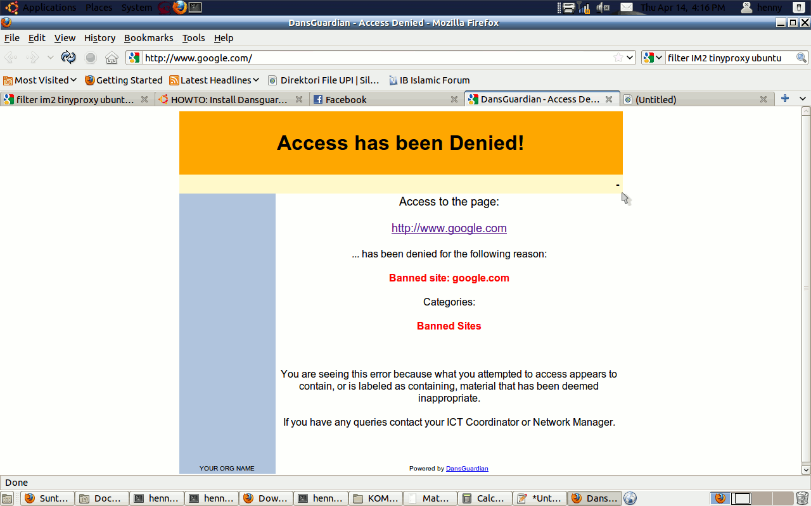Close the DansGuardian - Access Denied tab
811x506 pixels.
point(609,99)
